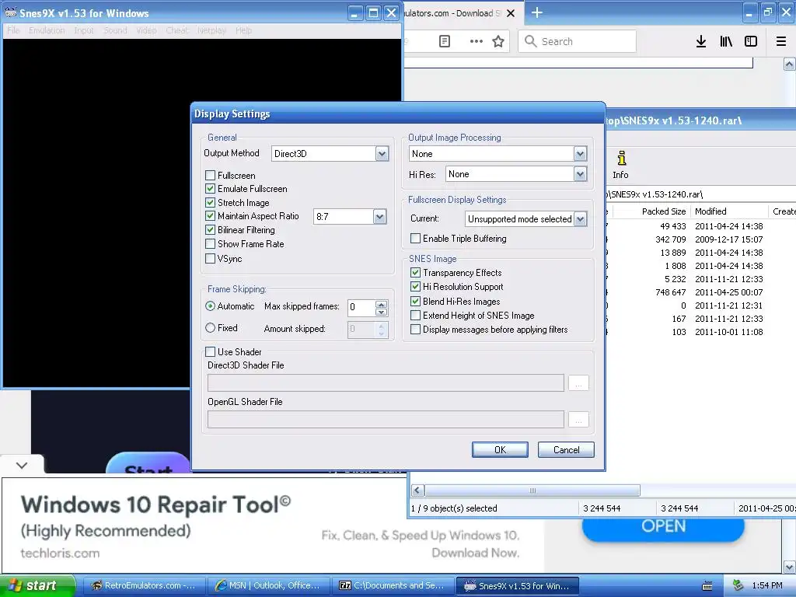Open the Output Method dropdown

point(382,153)
